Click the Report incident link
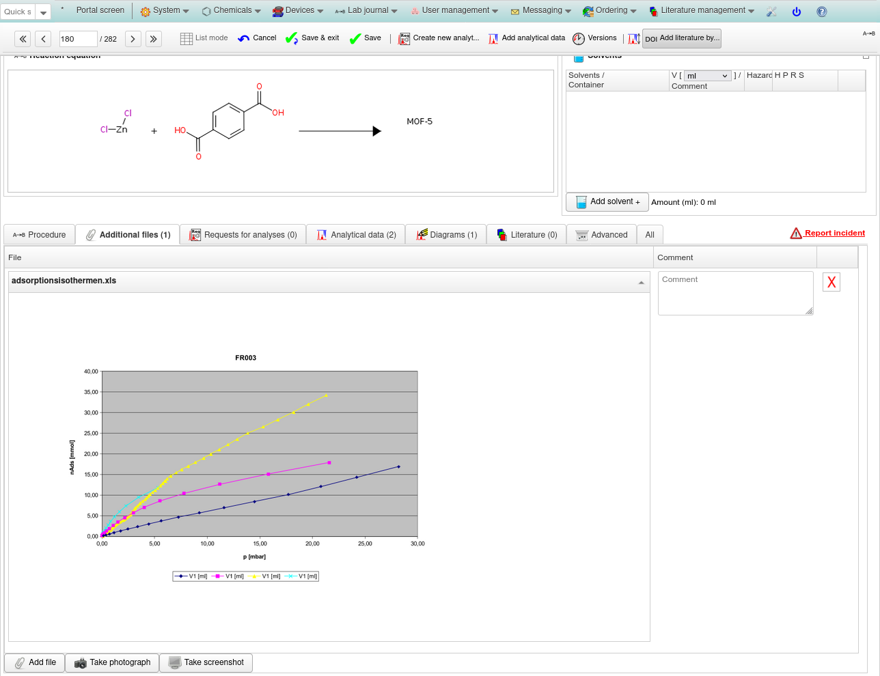 coord(834,234)
